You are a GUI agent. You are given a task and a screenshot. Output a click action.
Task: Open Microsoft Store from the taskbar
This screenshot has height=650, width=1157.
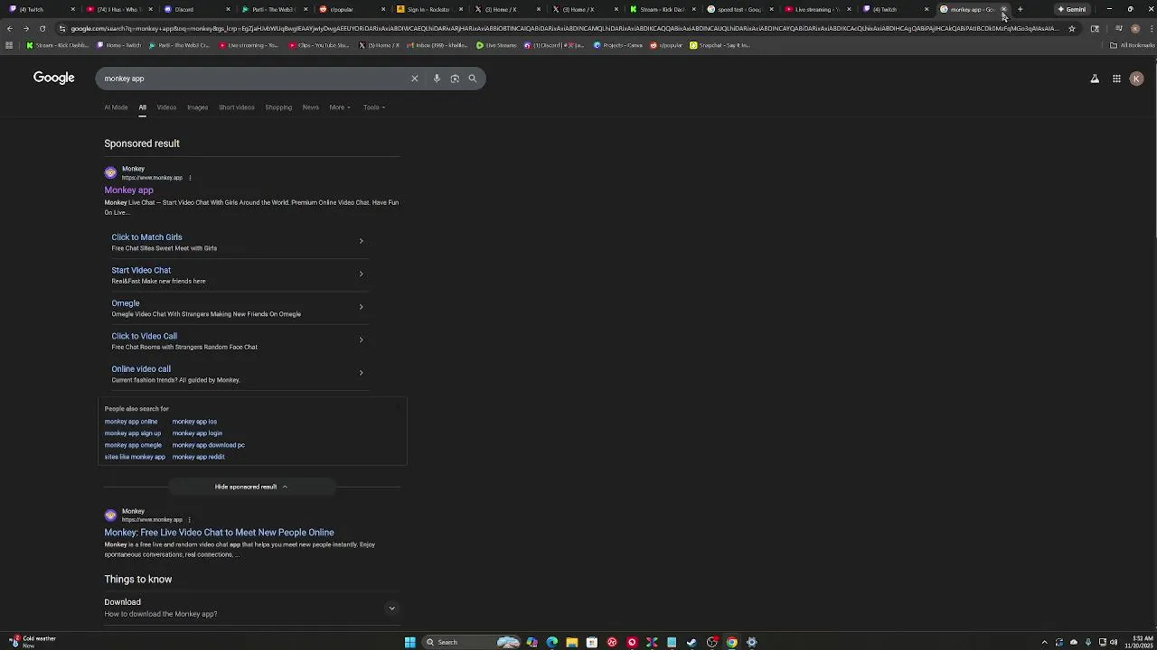pyautogui.click(x=592, y=642)
